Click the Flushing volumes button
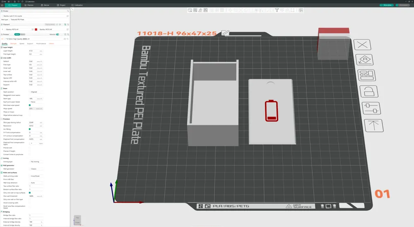 click(50, 24)
